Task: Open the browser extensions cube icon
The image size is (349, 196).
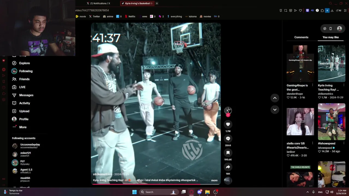Action: pyautogui.click(x=322, y=10)
